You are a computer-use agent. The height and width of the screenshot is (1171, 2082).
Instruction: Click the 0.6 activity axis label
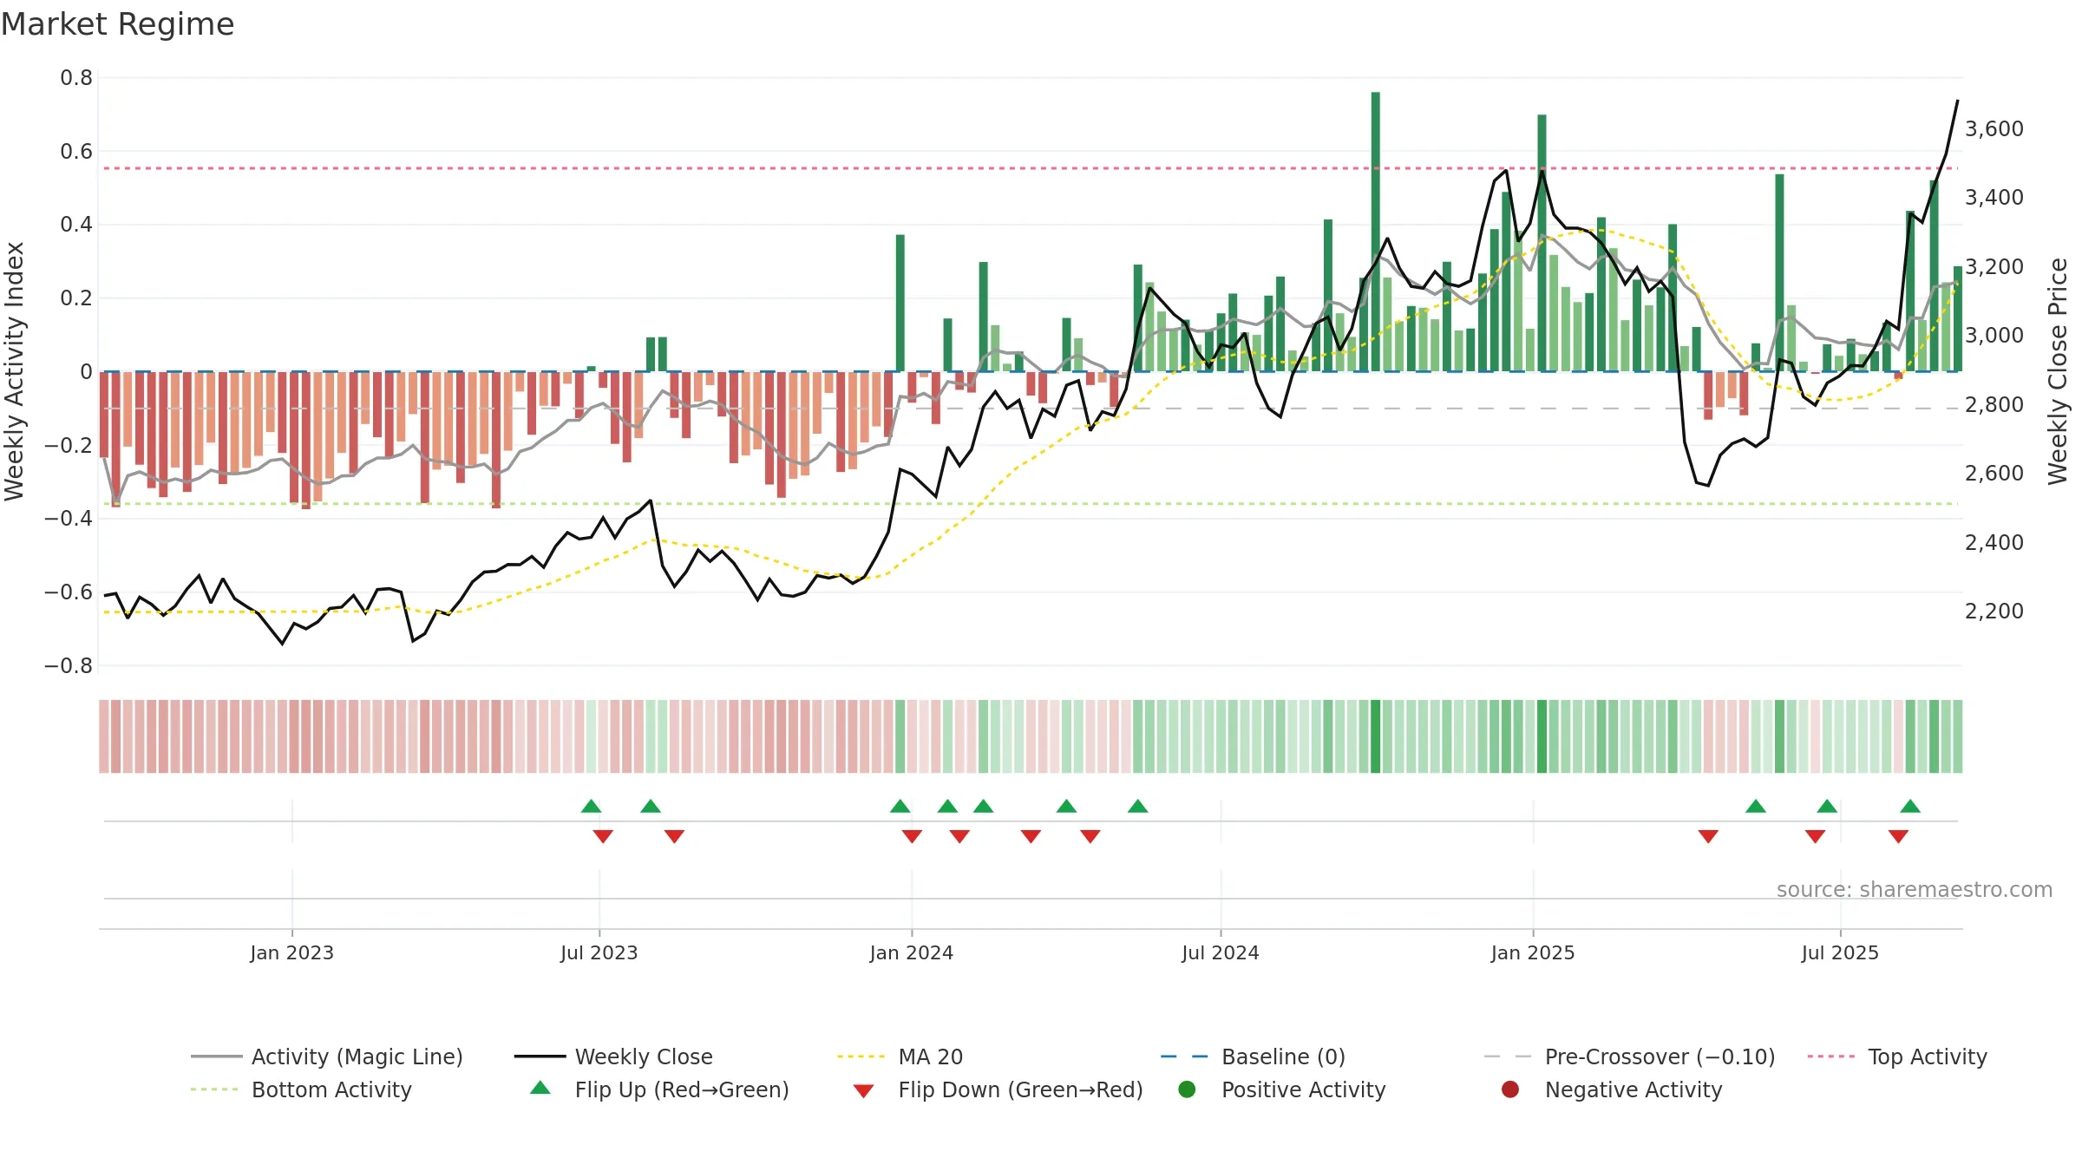click(75, 152)
